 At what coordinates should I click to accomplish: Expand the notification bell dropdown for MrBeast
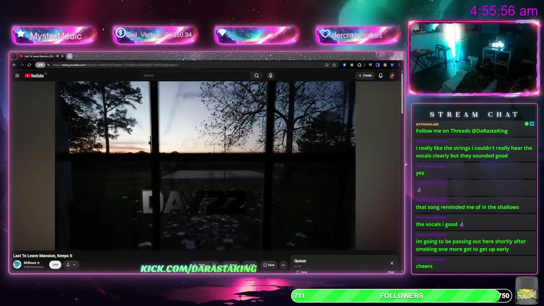pos(71,265)
